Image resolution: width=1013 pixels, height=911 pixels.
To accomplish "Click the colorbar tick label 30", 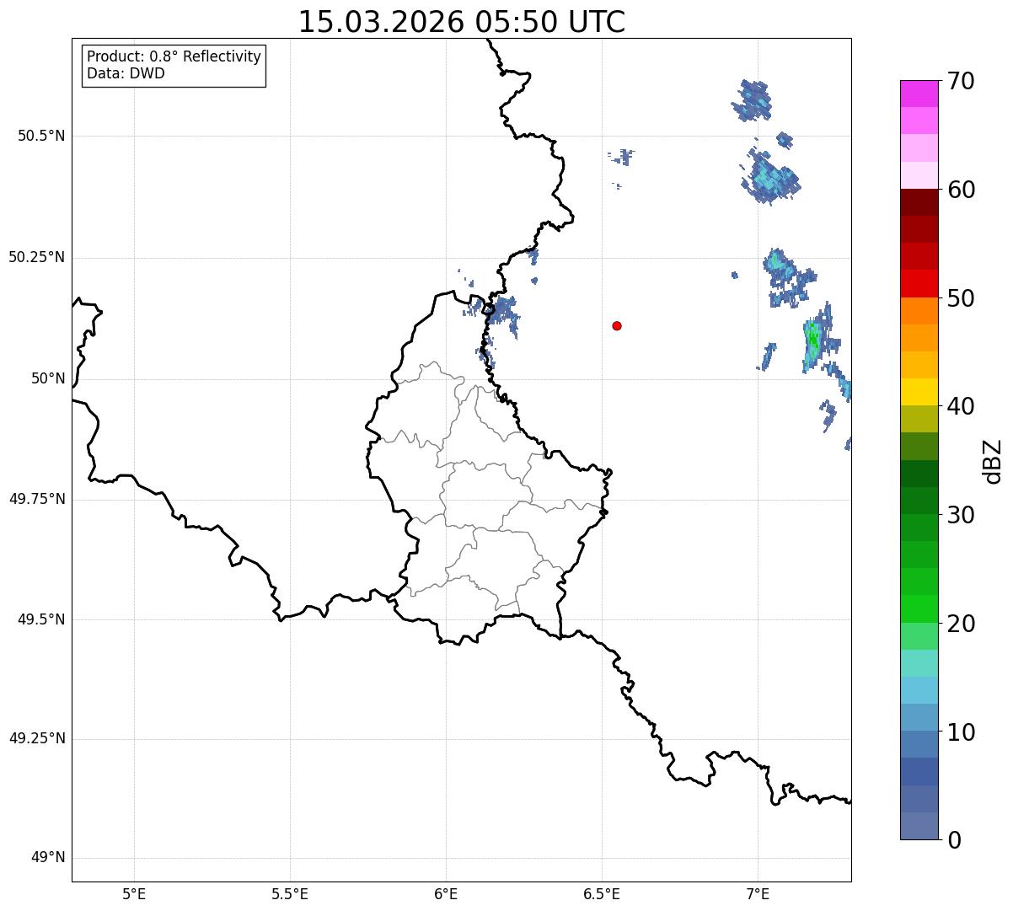I will (x=961, y=515).
